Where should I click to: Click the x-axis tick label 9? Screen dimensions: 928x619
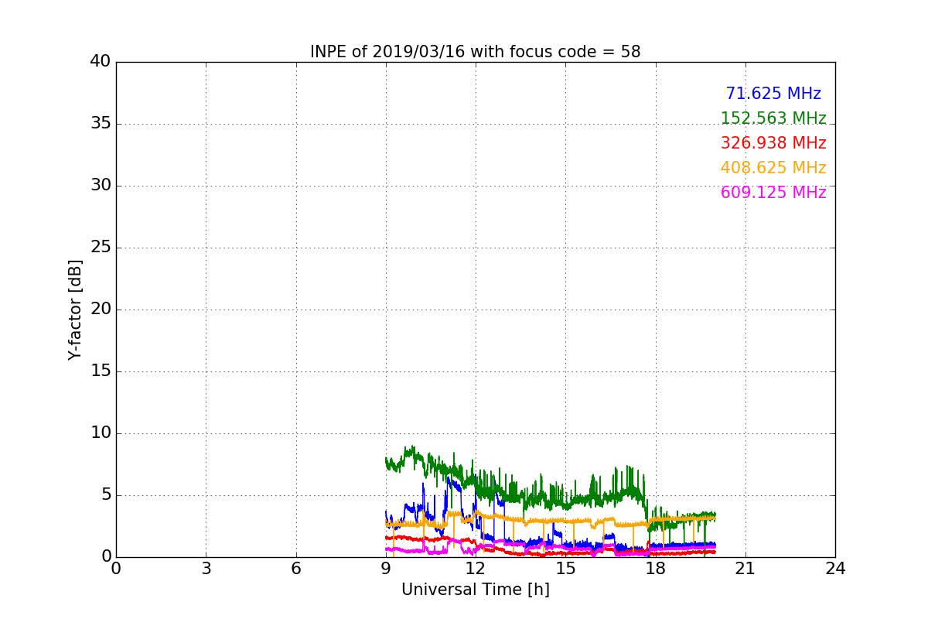(x=386, y=569)
